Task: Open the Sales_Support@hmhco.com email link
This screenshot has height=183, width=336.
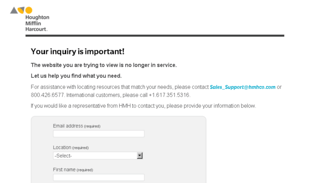Action: pos(242,87)
